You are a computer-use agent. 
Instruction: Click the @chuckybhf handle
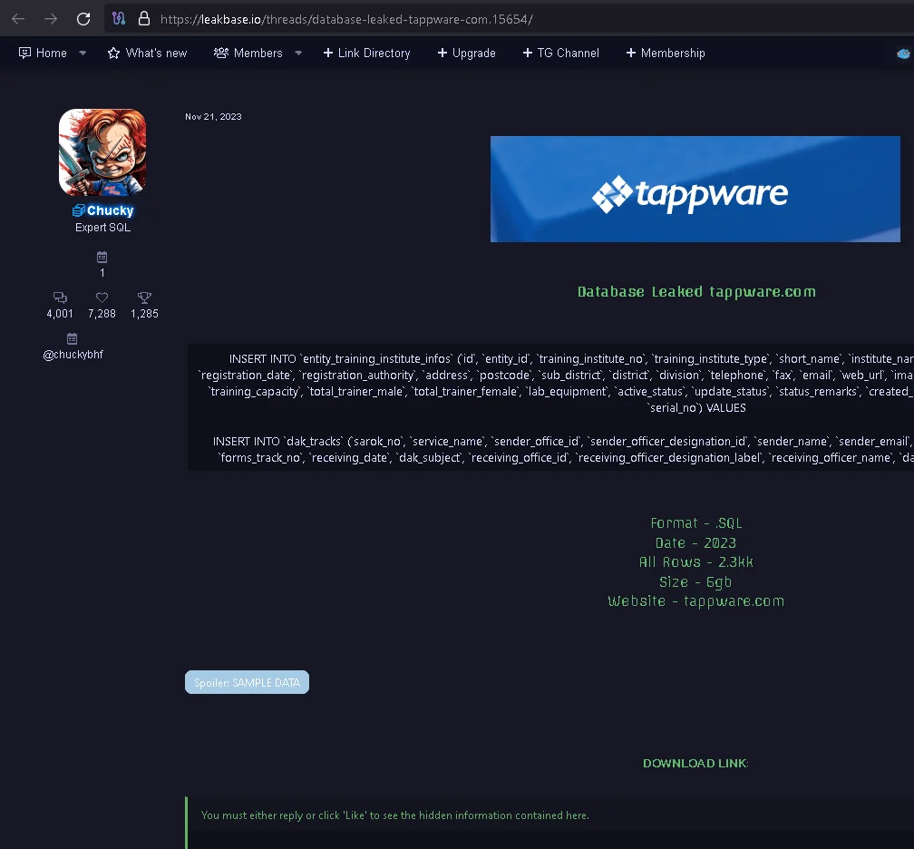[73, 355]
